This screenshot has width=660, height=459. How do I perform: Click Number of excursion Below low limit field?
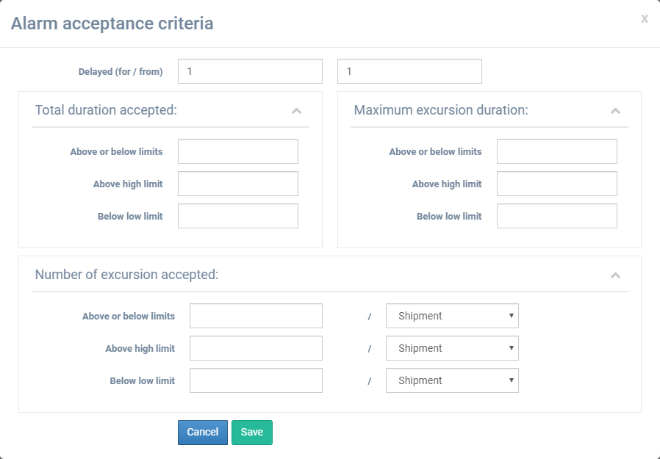(256, 380)
